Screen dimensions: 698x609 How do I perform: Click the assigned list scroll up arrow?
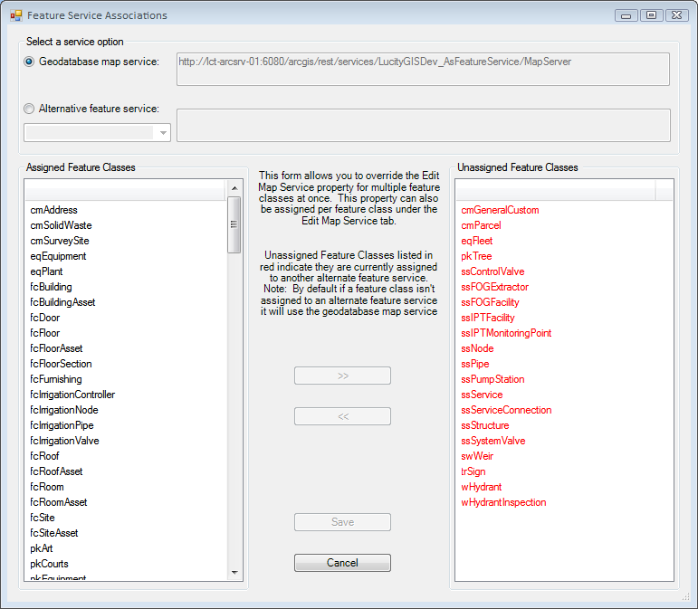click(234, 188)
